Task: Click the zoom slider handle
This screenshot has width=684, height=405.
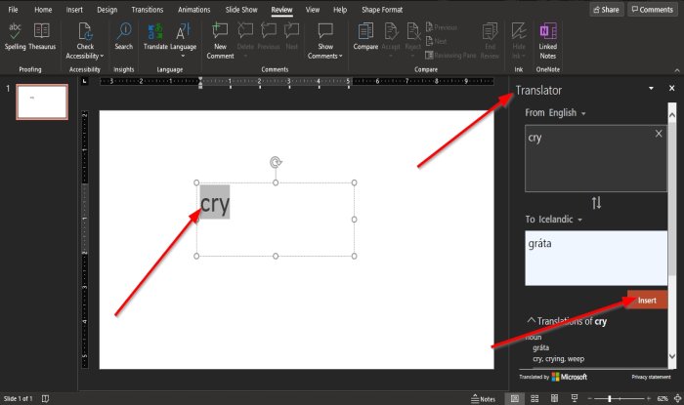Action: coord(610,398)
